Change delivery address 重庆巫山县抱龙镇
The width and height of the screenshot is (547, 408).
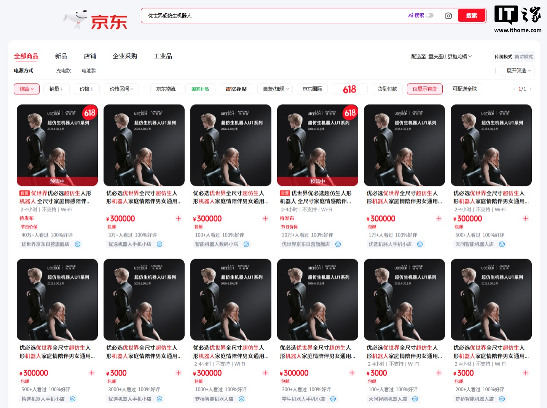coord(450,56)
